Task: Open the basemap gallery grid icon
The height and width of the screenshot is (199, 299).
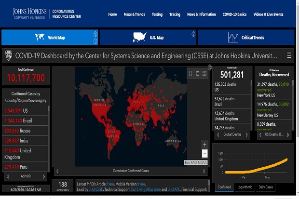Action: (204, 73)
